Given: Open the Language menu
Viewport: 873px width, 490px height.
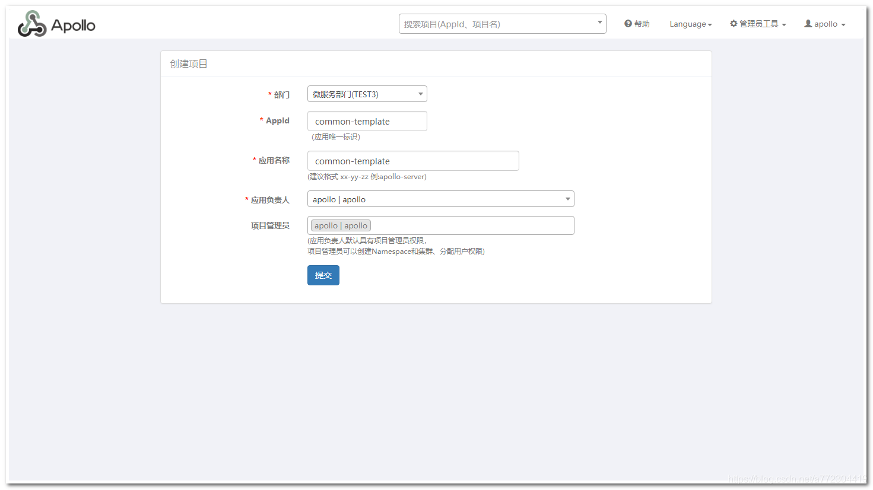Looking at the screenshot, I should click(688, 24).
